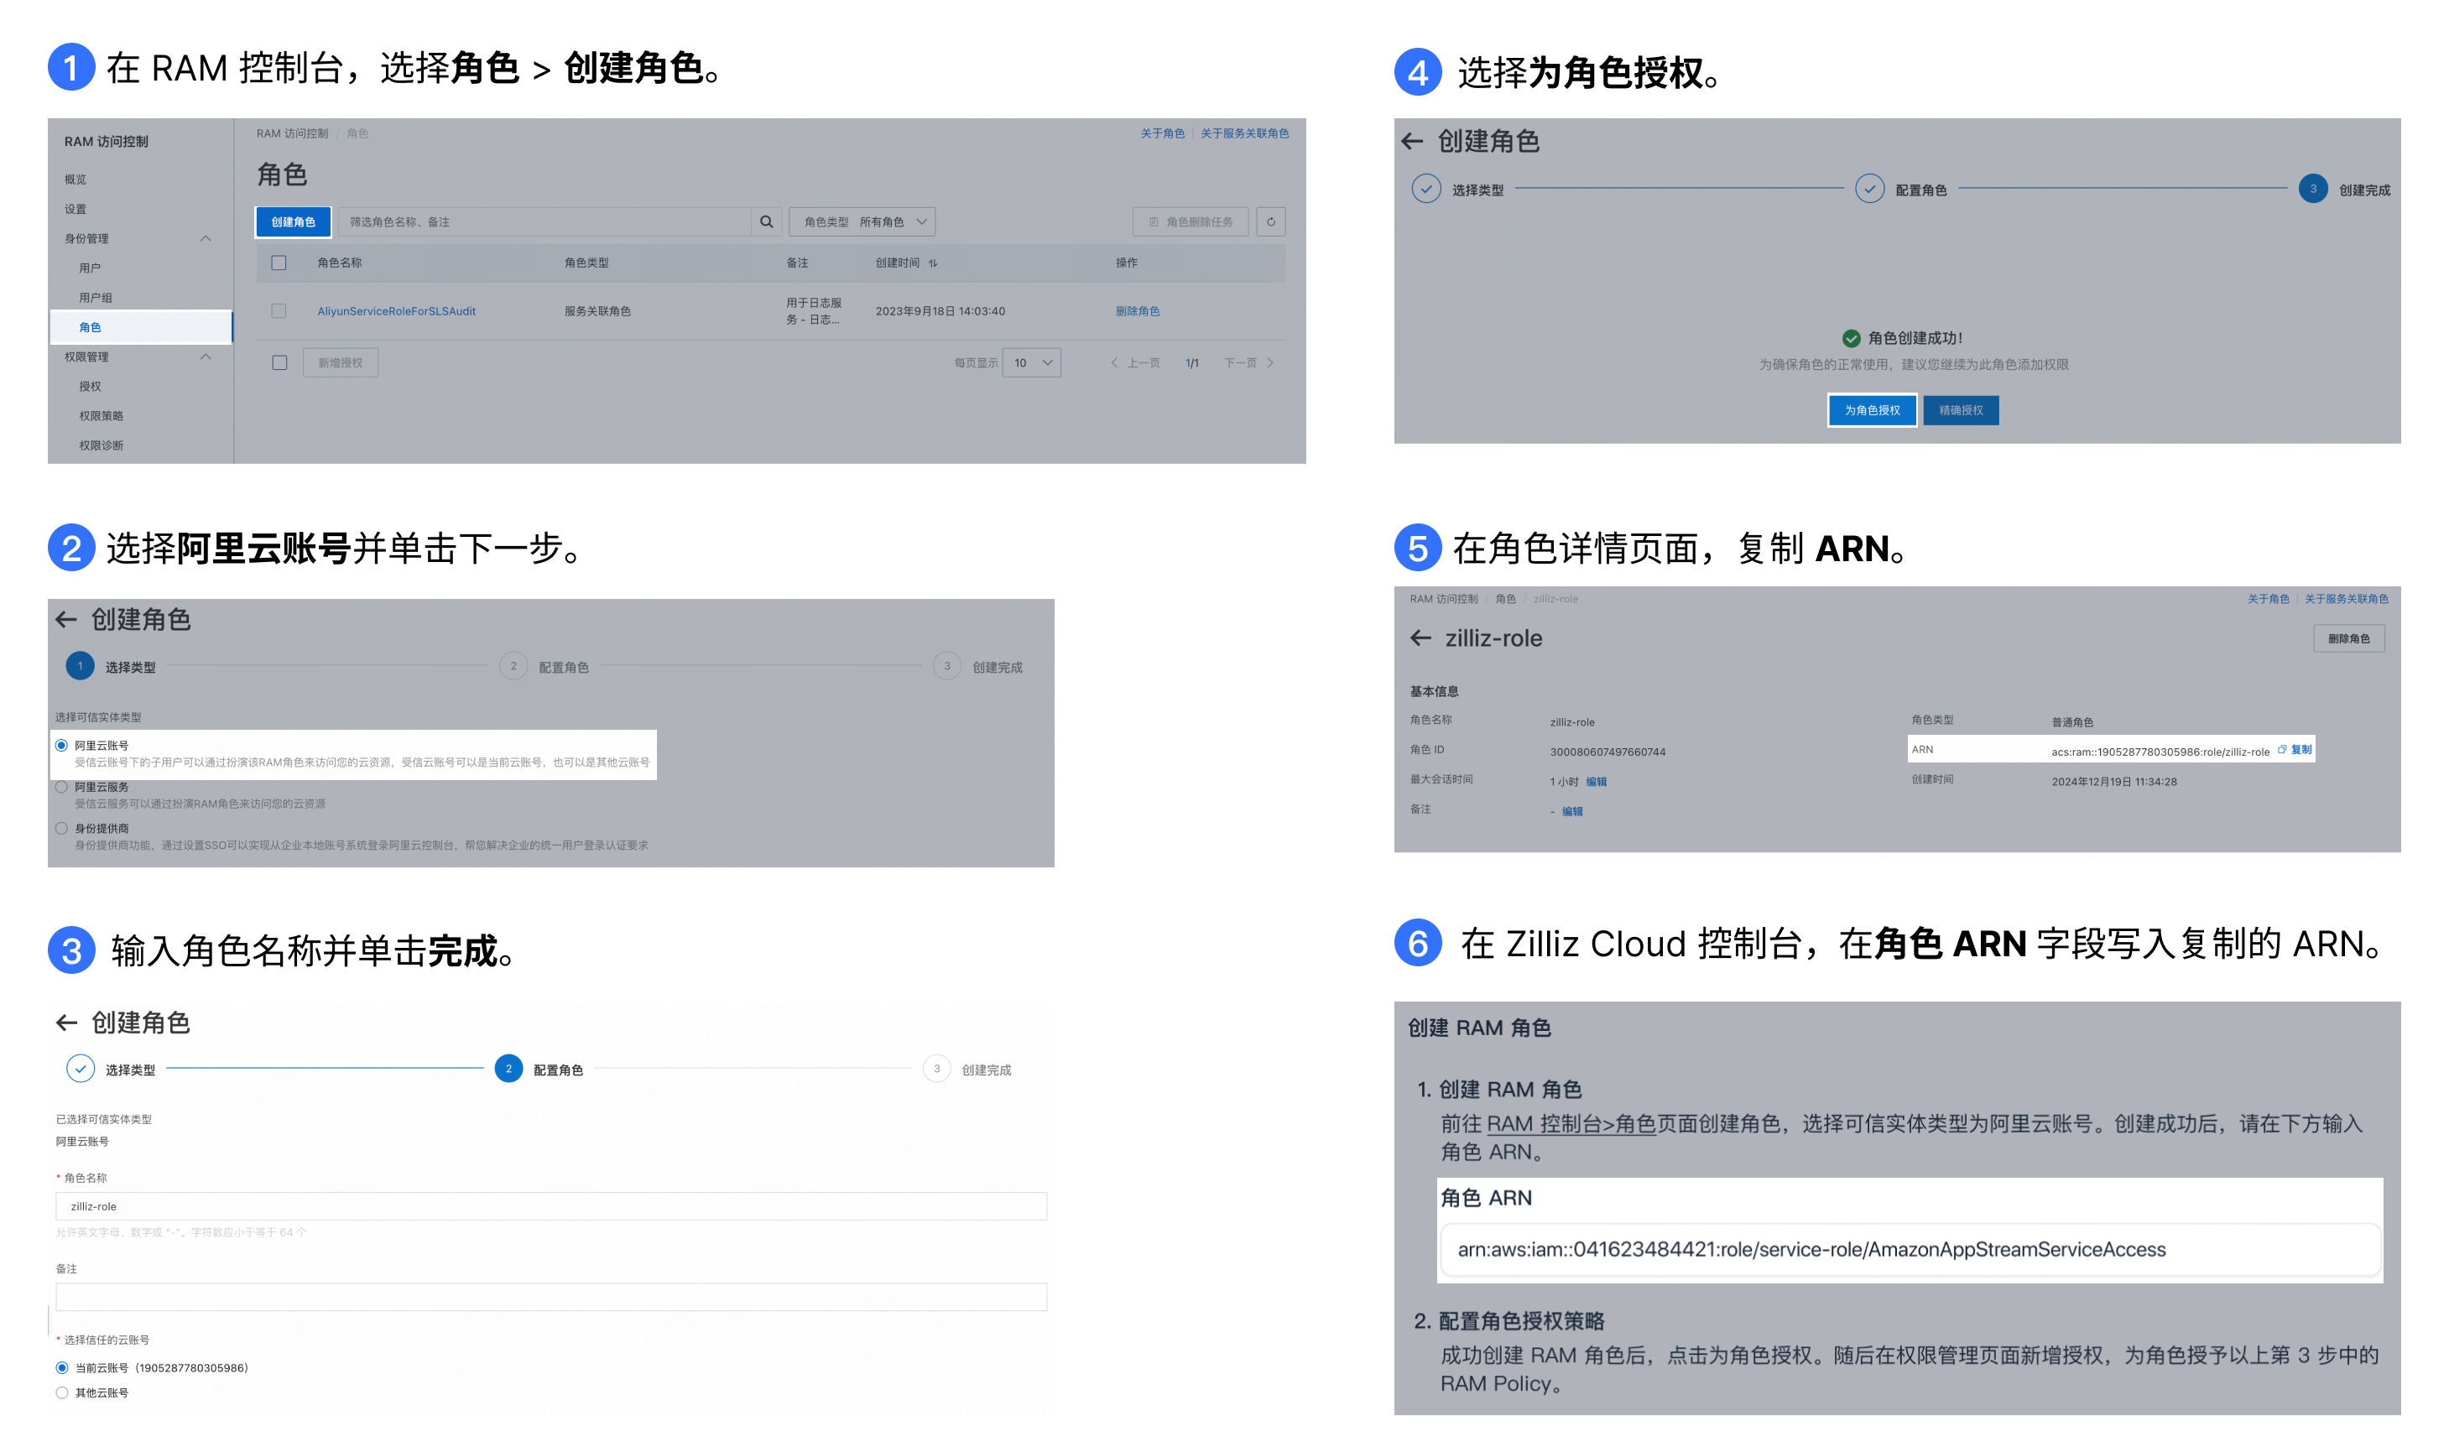Click the 为角色授权 button

coord(1871,410)
